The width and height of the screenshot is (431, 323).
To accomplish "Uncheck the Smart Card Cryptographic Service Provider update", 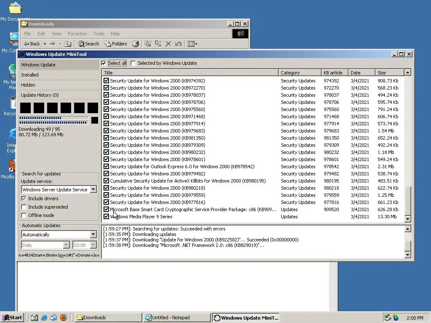I will (106, 209).
